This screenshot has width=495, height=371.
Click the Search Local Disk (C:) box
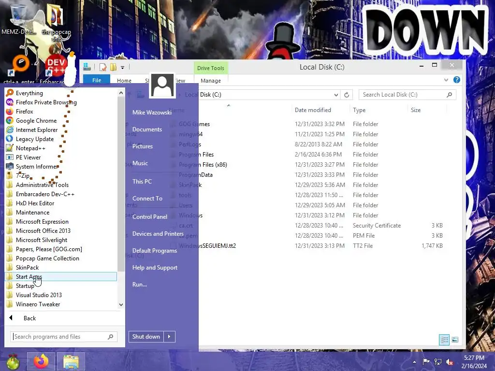(x=407, y=95)
